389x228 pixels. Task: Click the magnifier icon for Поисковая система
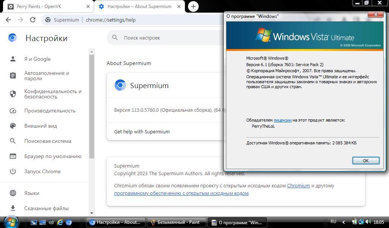click(13, 141)
